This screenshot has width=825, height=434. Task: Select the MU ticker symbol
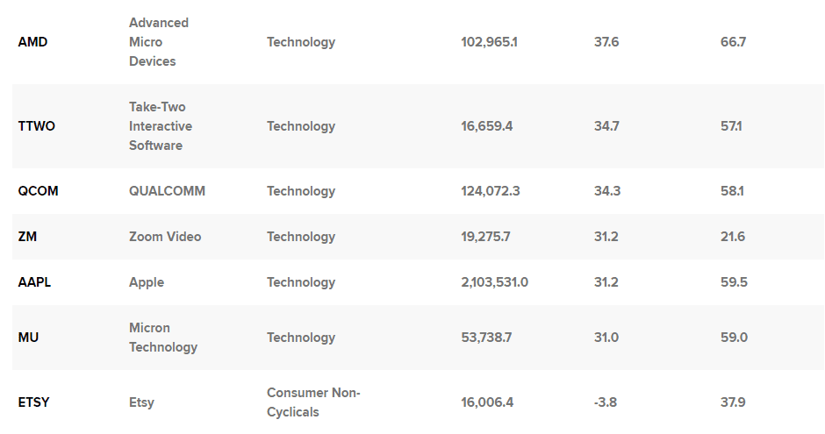(28, 338)
